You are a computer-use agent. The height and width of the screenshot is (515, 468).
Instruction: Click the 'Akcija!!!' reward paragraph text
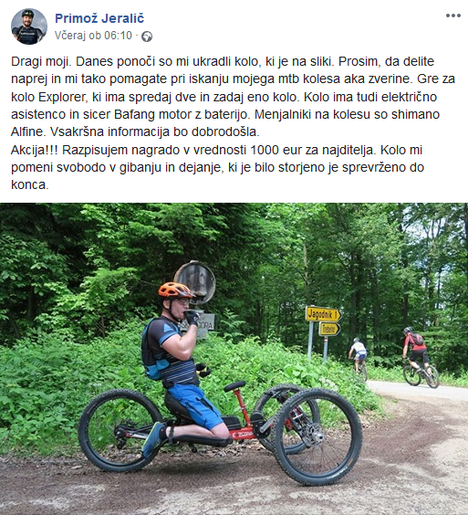(218, 167)
